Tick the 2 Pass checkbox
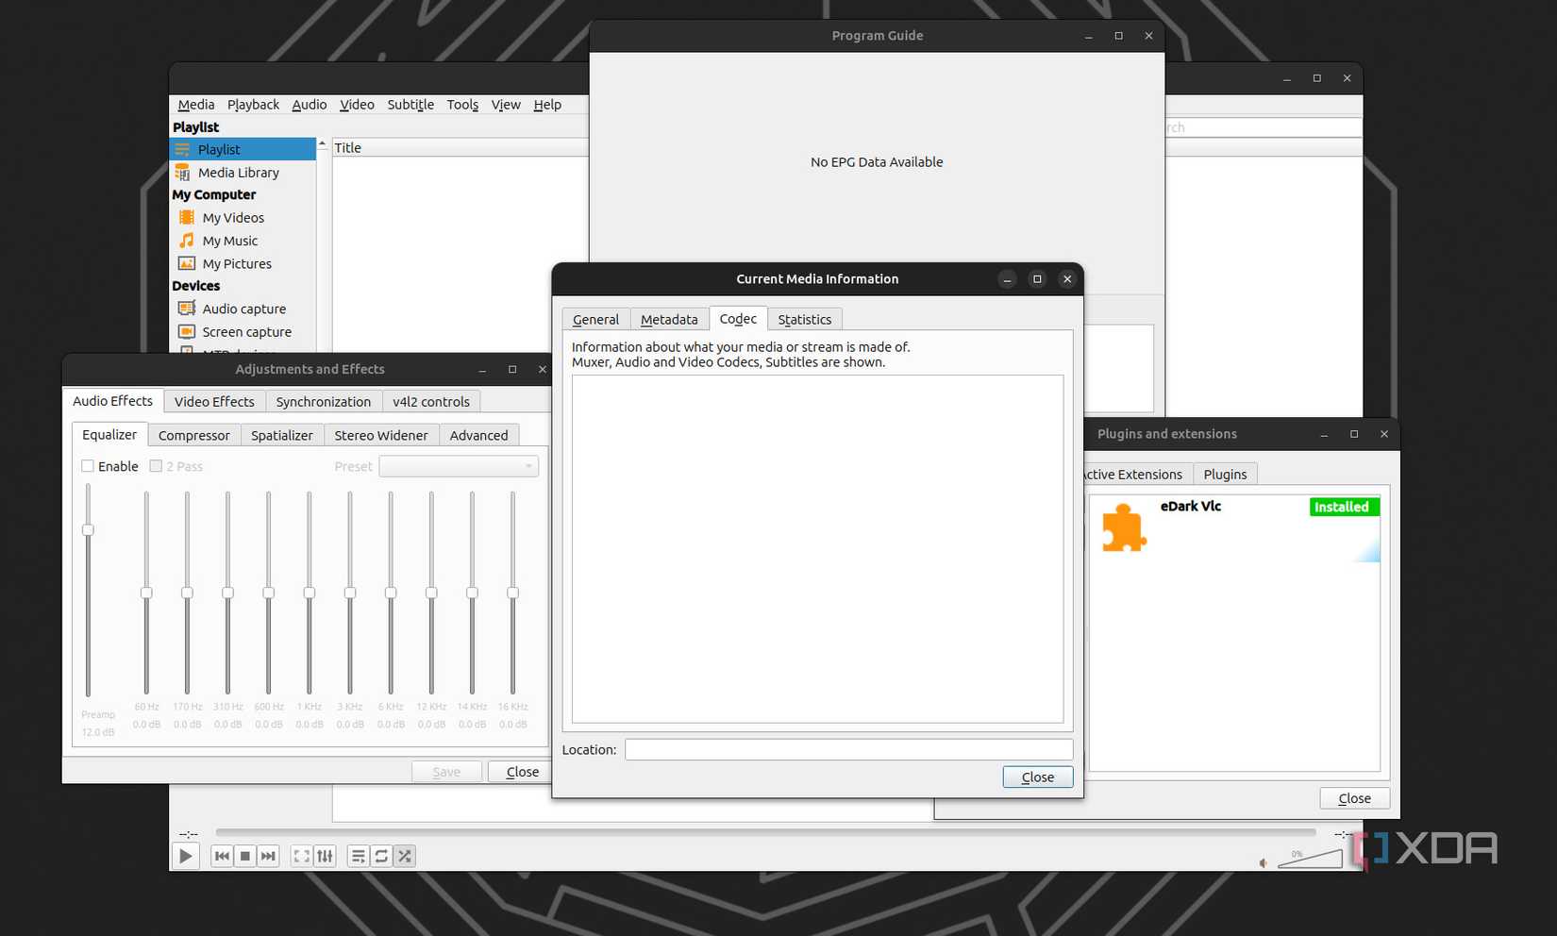Screen dimensions: 1557x936 (157, 466)
